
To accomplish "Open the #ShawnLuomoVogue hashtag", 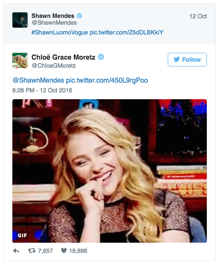I will (59, 32).
